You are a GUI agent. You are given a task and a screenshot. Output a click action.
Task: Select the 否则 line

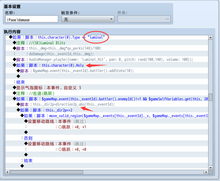click(x=107, y=138)
